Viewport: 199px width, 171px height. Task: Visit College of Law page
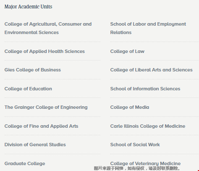click(x=127, y=51)
